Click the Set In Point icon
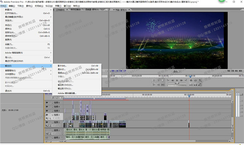Viewport: 244px width, 145px height. coord(154,80)
